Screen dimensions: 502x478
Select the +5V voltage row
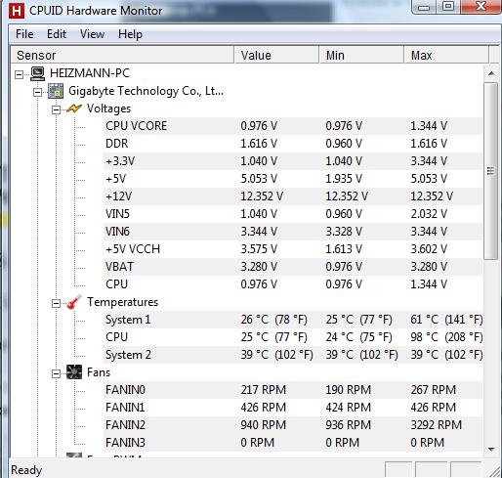(293, 179)
